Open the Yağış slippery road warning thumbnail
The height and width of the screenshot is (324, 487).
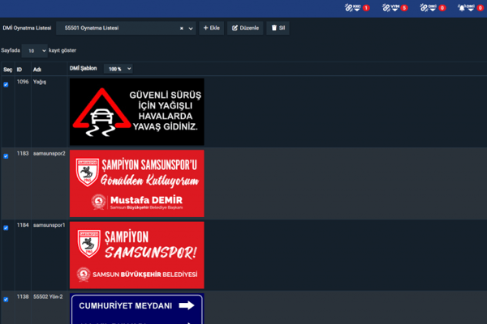pyautogui.click(x=137, y=112)
